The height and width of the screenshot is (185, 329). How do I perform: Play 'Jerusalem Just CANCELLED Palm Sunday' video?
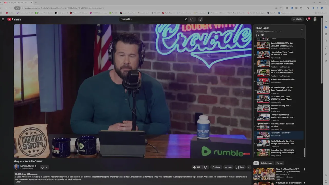pyautogui.click(x=279, y=153)
